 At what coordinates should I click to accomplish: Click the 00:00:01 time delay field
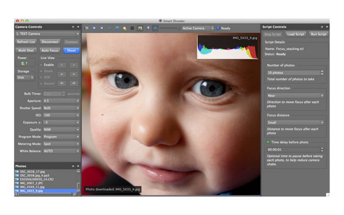[293, 150]
